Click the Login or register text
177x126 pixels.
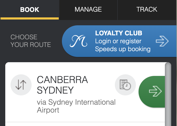click(x=118, y=41)
